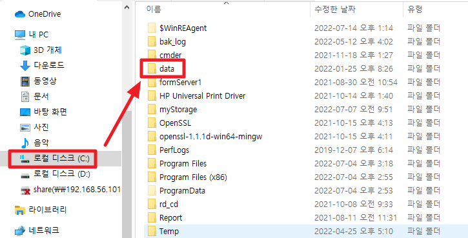This screenshot has width=468, height=238.
Task: Click the myStorage folder icon
Action: coord(152,109)
